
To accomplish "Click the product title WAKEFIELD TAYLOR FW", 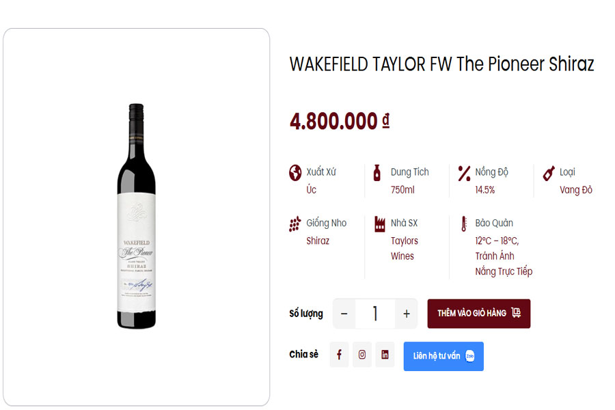I will pyautogui.click(x=441, y=65).
